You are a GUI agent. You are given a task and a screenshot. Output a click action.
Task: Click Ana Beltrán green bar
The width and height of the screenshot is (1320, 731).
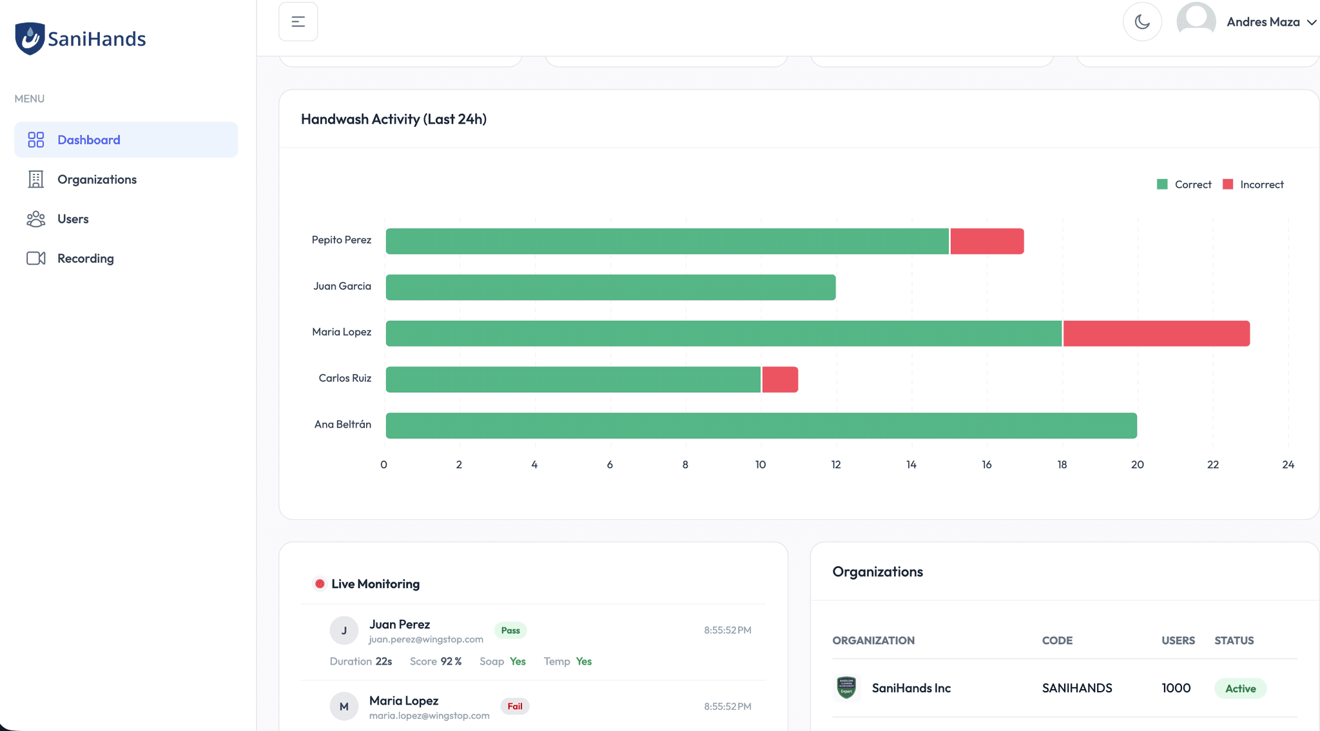(x=761, y=426)
